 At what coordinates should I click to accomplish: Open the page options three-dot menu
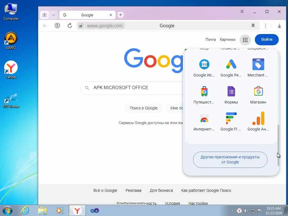[x=265, y=26]
